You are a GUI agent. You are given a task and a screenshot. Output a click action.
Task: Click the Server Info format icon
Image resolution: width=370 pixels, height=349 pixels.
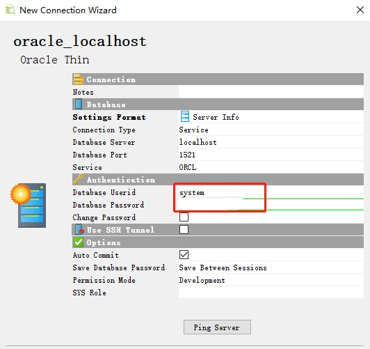185,117
